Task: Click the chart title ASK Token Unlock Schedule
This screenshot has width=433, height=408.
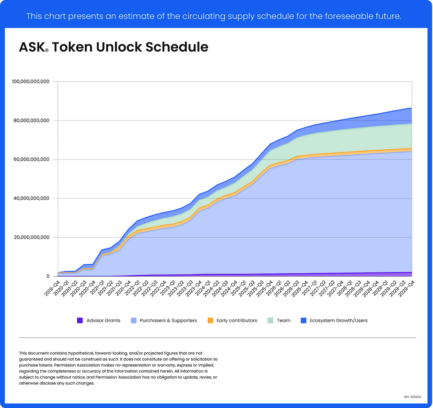Action: pyautogui.click(x=114, y=47)
